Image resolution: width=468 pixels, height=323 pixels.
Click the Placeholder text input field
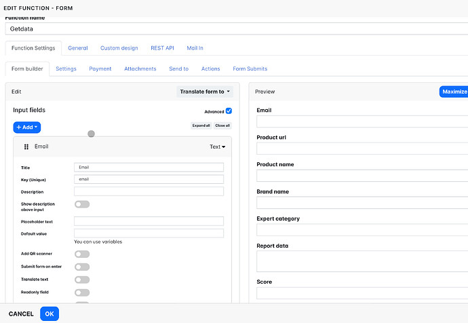149,221
